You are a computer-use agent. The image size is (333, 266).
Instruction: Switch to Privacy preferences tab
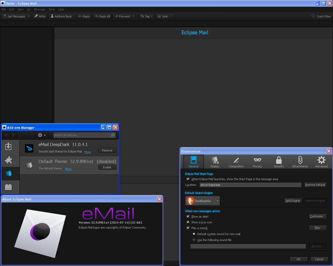pos(258,162)
